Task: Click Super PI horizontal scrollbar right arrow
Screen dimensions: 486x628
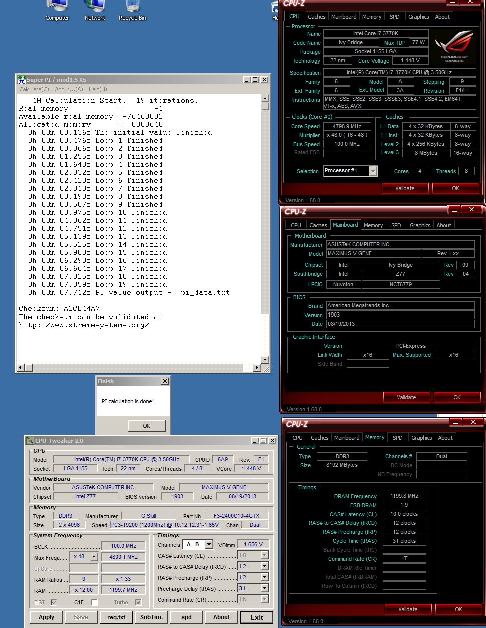Action: tap(257, 368)
